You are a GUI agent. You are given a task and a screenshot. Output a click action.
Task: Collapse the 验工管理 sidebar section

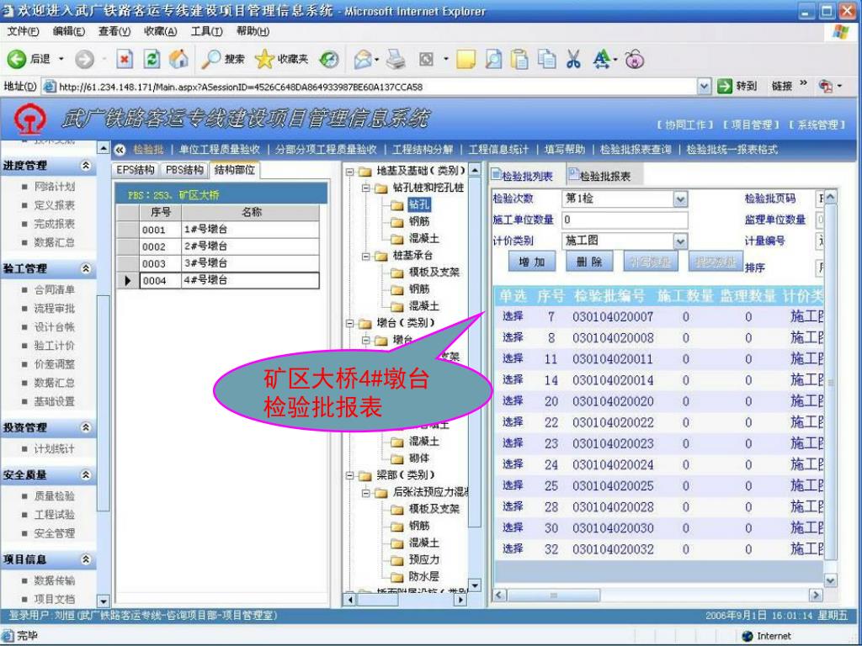pos(86,268)
